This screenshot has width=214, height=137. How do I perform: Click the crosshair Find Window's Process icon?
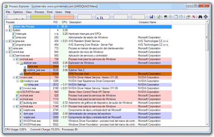point(206,17)
